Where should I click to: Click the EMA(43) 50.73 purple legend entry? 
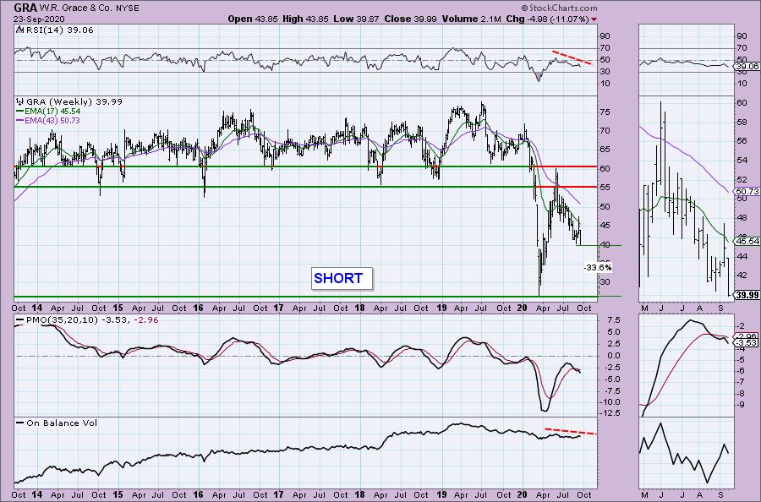point(48,120)
